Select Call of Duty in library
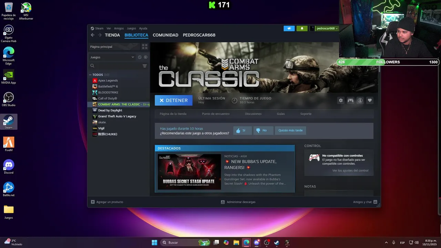 pyautogui.click(x=107, y=99)
